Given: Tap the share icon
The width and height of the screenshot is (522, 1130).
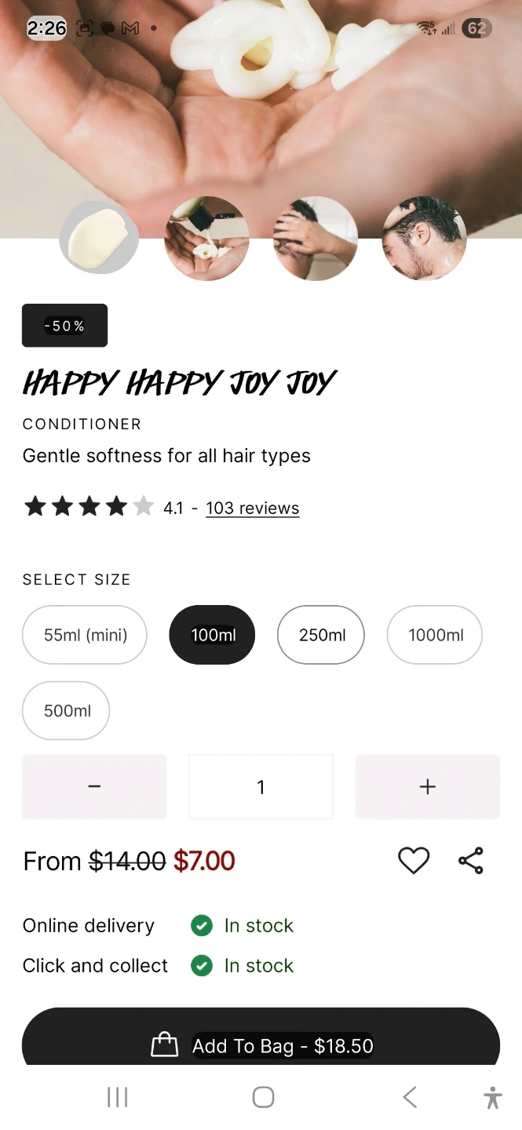Looking at the screenshot, I should (x=471, y=861).
